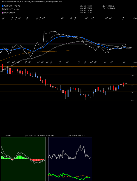Click the Pre C: 118.67 value
The height and width of the screenshot is (181, 137).
tap(86, 13)
